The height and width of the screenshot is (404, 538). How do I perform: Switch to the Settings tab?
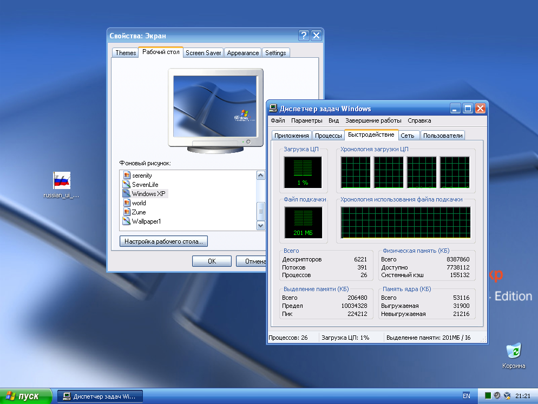(275, 53)
